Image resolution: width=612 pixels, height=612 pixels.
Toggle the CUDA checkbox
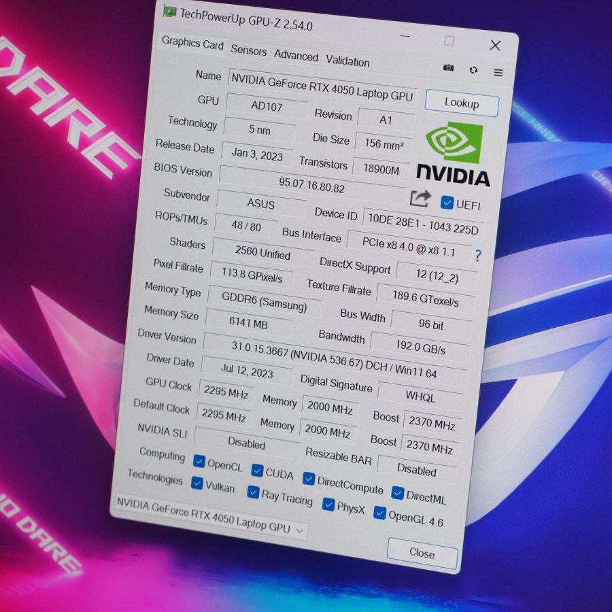click(257, 470)
